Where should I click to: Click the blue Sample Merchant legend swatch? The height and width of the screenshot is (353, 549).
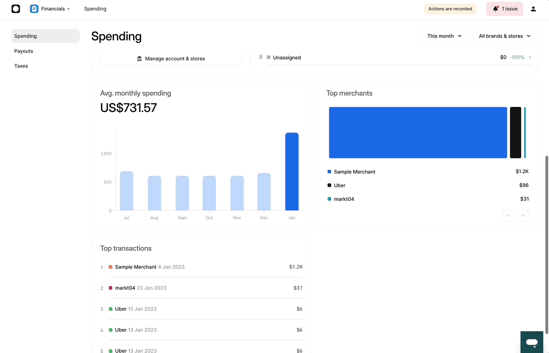click(329, 172)
